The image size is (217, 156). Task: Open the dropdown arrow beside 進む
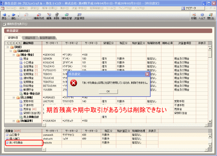pos(18,16)
